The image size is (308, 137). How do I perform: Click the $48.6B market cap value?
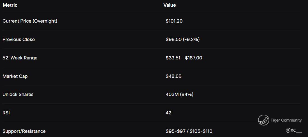[x=173, y=76]
